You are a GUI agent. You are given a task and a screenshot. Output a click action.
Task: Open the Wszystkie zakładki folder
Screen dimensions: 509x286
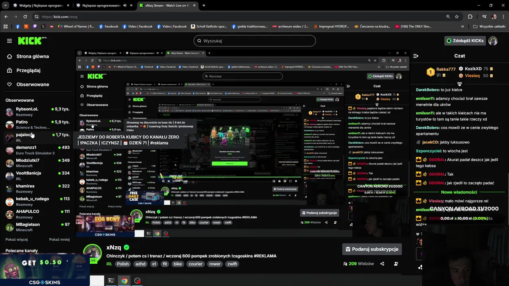pyautogui.click(x=490, y=27)
